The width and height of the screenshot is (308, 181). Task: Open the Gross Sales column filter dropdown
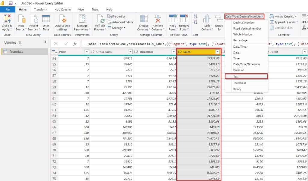point(130,52)
